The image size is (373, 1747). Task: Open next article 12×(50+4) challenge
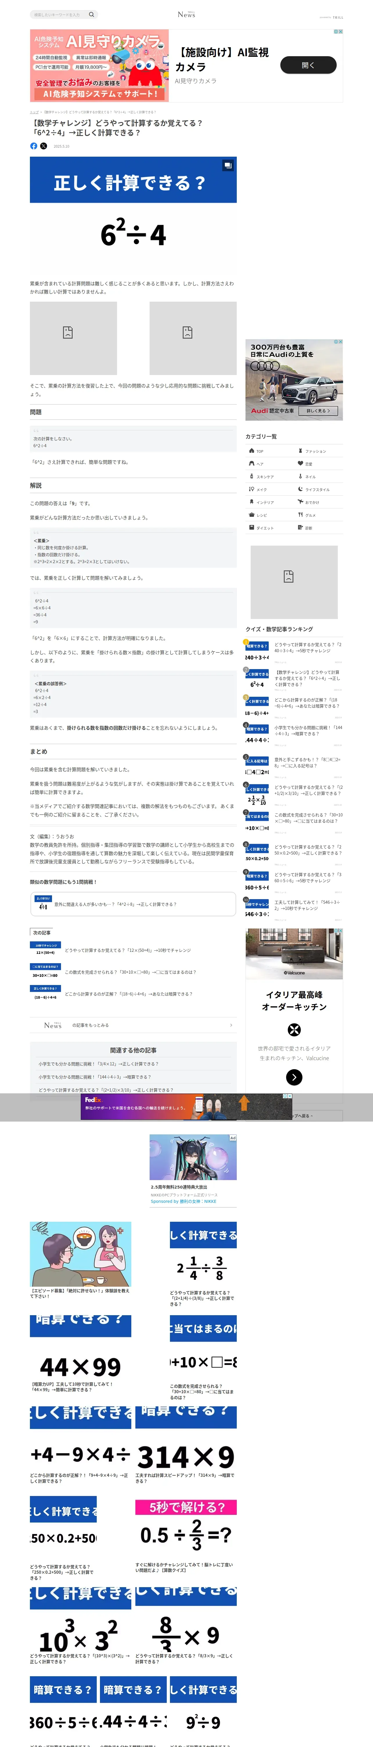tap(133, 950)
